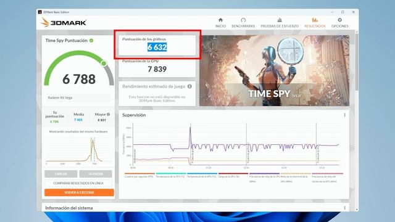Click the CPU score 7 839
Image resolution: width=395 pixels, height=222 pixels.
coord(157,69)
